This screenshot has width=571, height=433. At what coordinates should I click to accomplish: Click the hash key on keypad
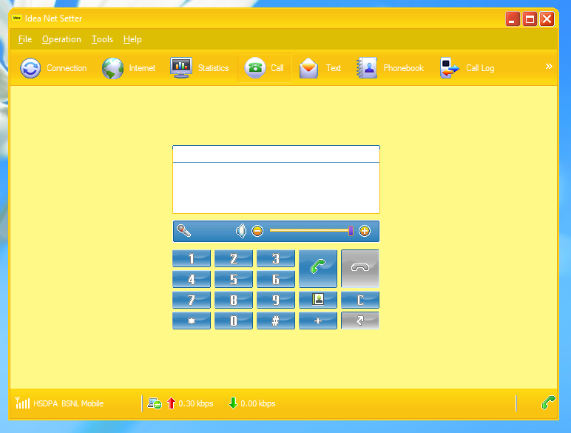[276, 320]
